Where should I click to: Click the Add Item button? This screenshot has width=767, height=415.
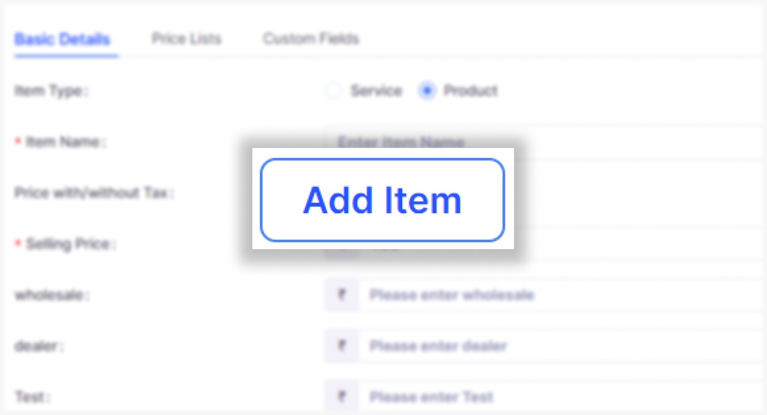click(383, 199)
